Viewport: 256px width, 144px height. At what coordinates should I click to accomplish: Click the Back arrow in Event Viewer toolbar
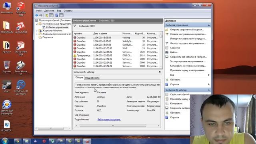tap(37, 15)
